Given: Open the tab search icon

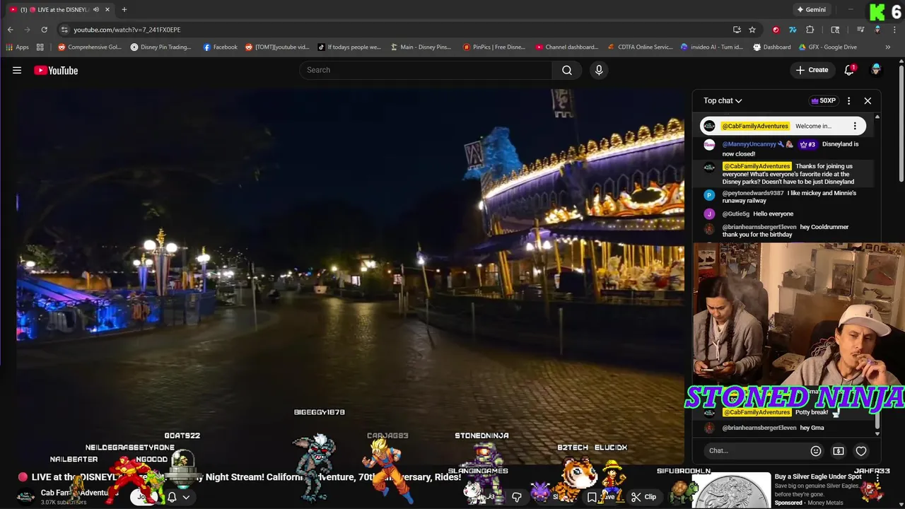Looking at the screenshot, I should click(835, 30).
